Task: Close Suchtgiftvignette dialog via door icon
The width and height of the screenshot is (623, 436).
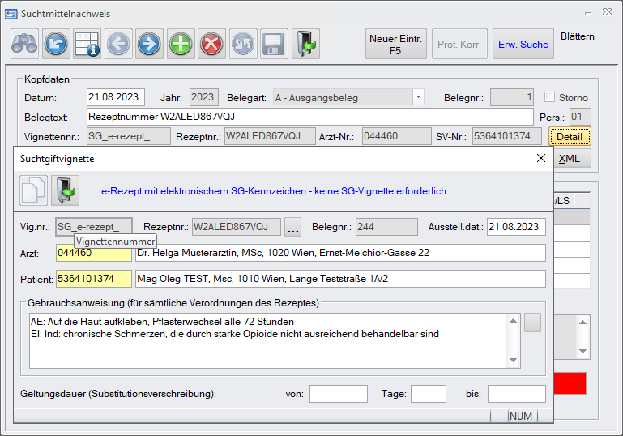Action: click(x=65, y=192)
